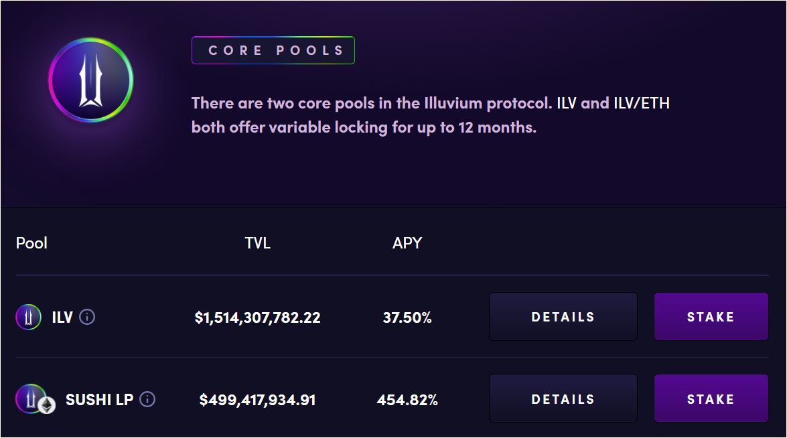Open the ILV pool info icon

tap(87, 317)
